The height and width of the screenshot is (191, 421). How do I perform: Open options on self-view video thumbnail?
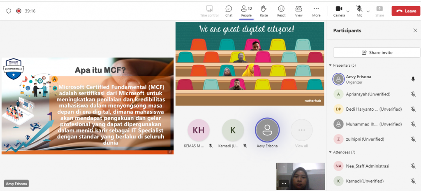pyautogui.click(x=284, y=184)
